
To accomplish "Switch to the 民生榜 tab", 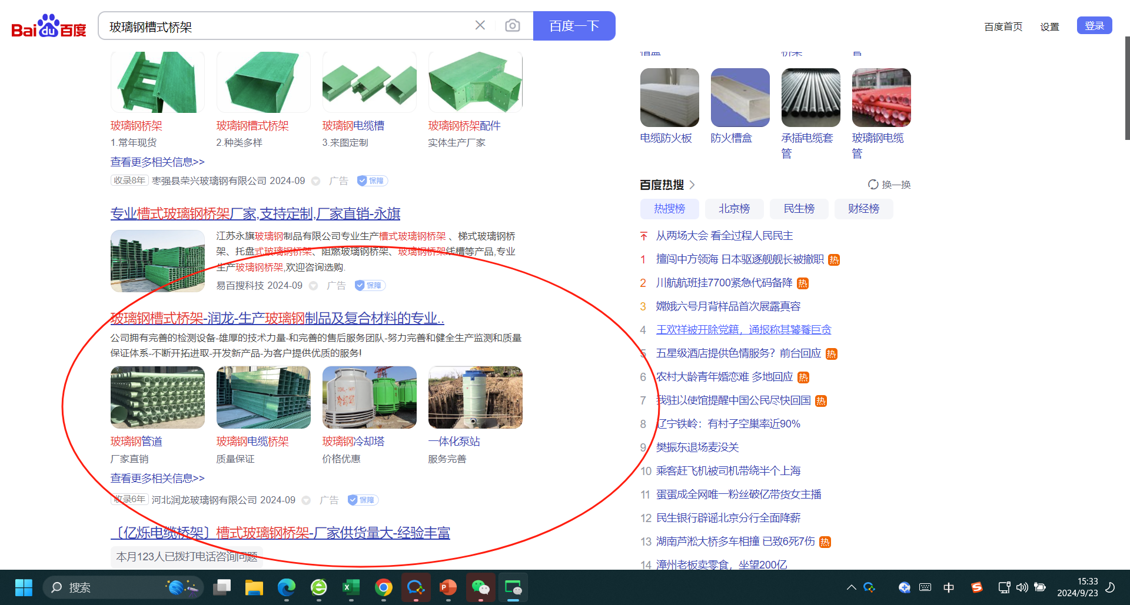I will [799, 209].
